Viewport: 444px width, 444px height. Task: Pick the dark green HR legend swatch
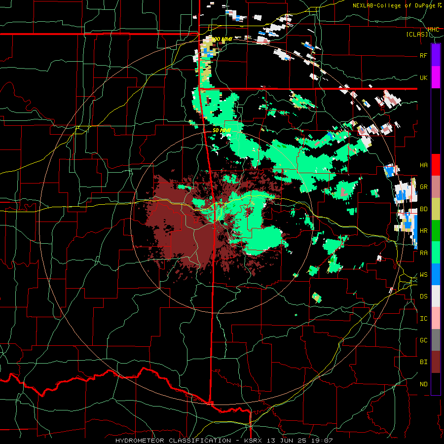pos(436,230)
